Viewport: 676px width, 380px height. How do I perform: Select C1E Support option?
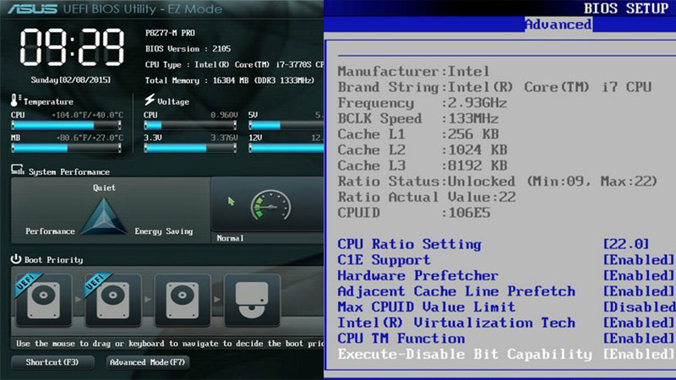pyautogui.click(x=384, y=260)
